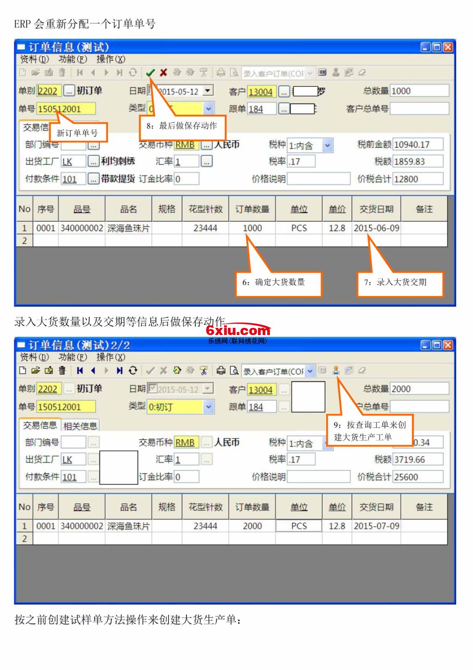The image size is (473, 670).
Task: Click the work order person icon in the 2/2 window
Action: (x=335, y=370)
